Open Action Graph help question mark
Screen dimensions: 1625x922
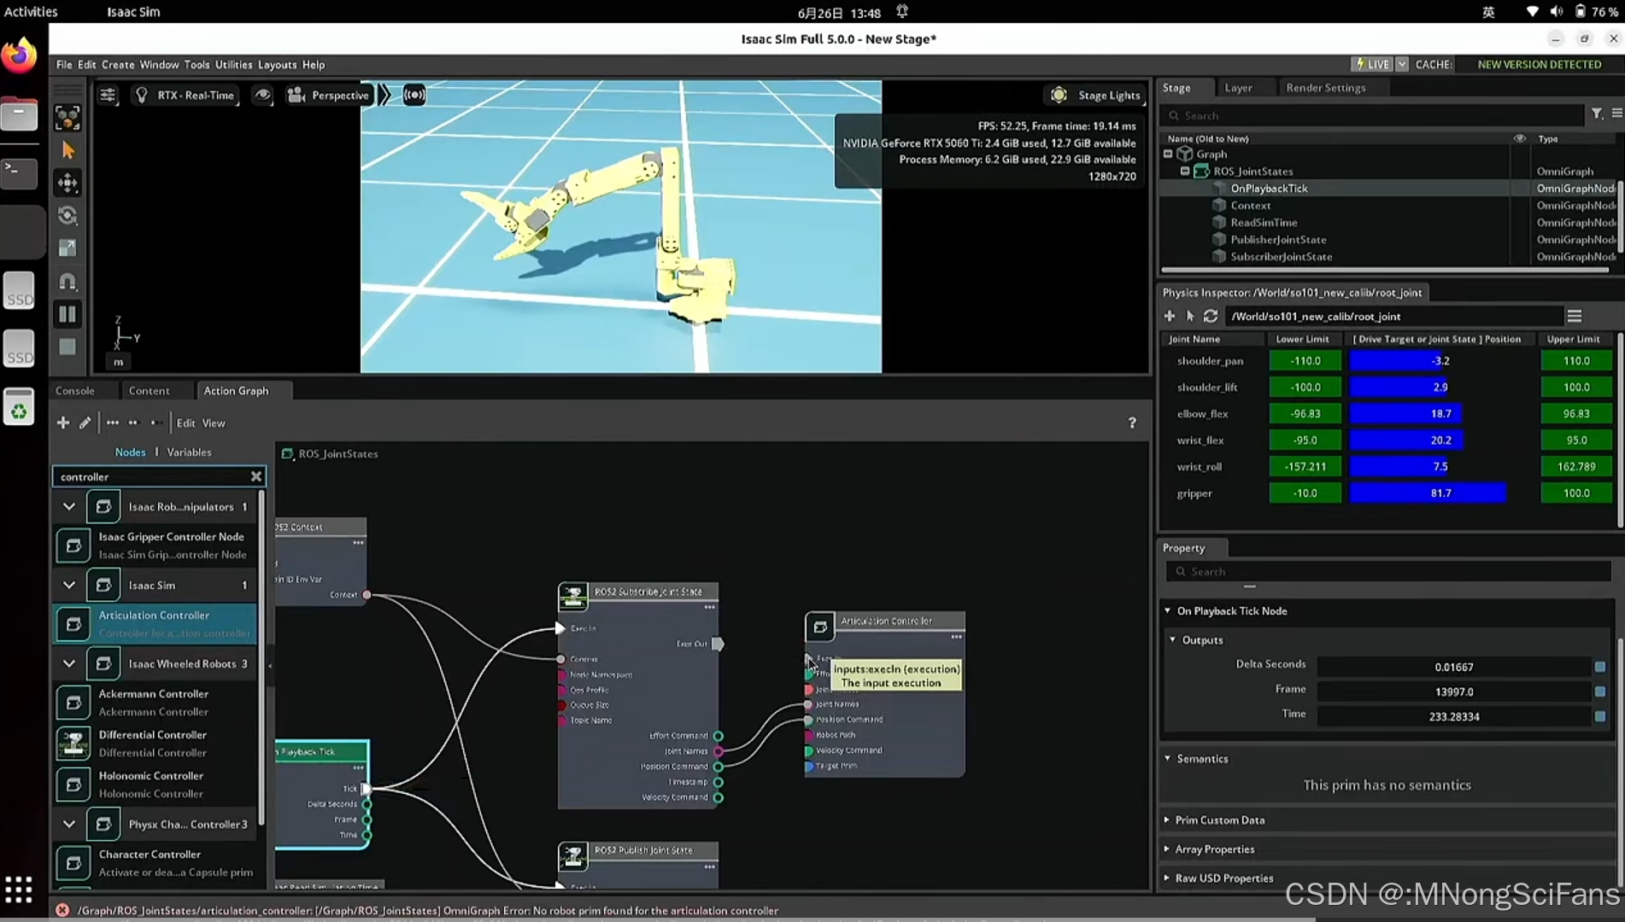click(x=1132, y=423)
